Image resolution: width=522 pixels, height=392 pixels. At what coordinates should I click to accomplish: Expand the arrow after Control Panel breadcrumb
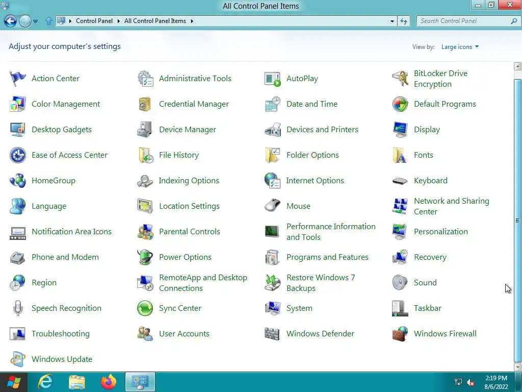tap(118, 21)
